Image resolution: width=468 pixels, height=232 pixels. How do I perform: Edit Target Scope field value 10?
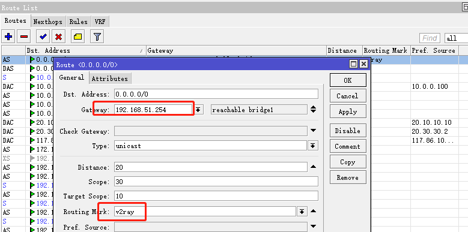216,196
